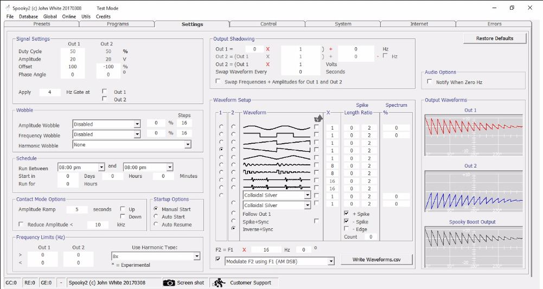Open the Use Harmonic Type dropdown
Screen dimensions: 543x289
coord(197,256)
